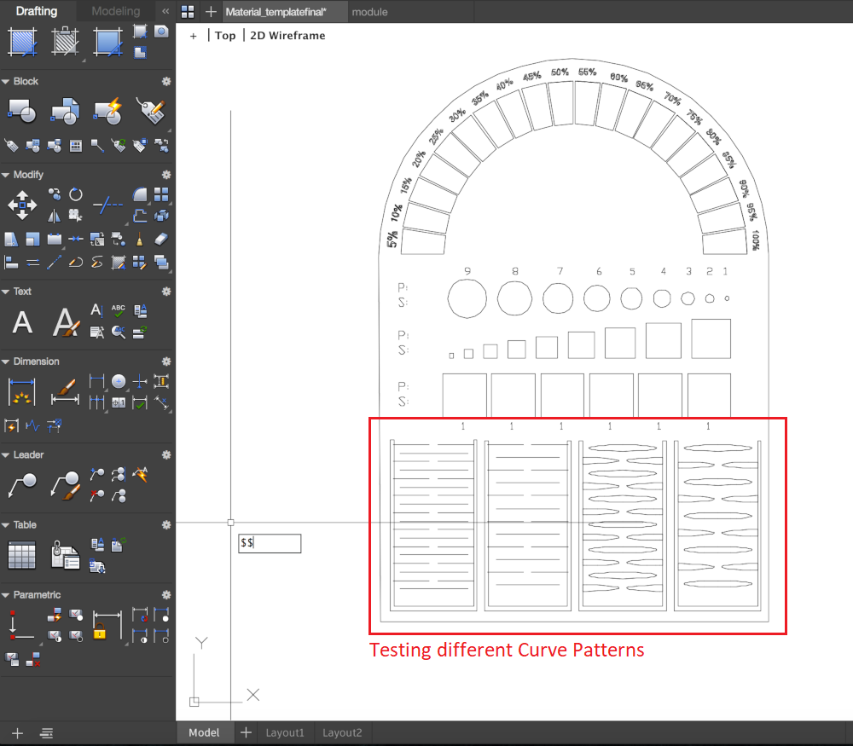Select the Dimensional Constraint lock icon

coord(107,625)
